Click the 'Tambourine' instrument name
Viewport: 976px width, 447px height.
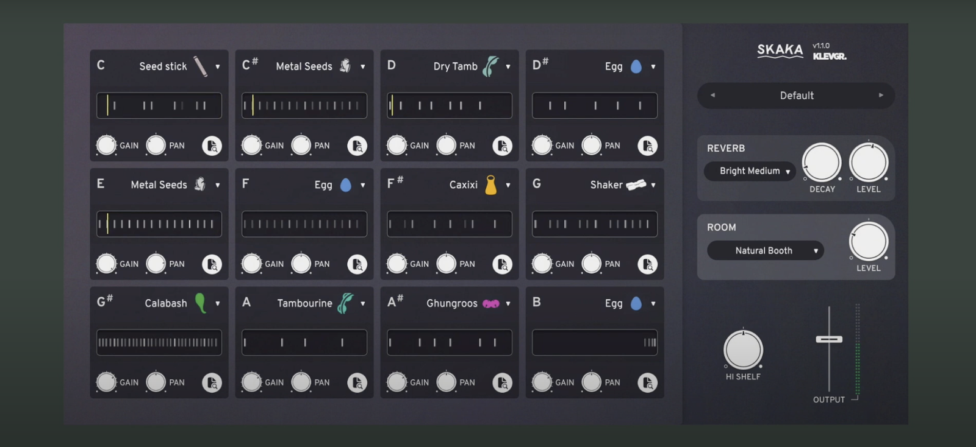[x=304, y=303]
